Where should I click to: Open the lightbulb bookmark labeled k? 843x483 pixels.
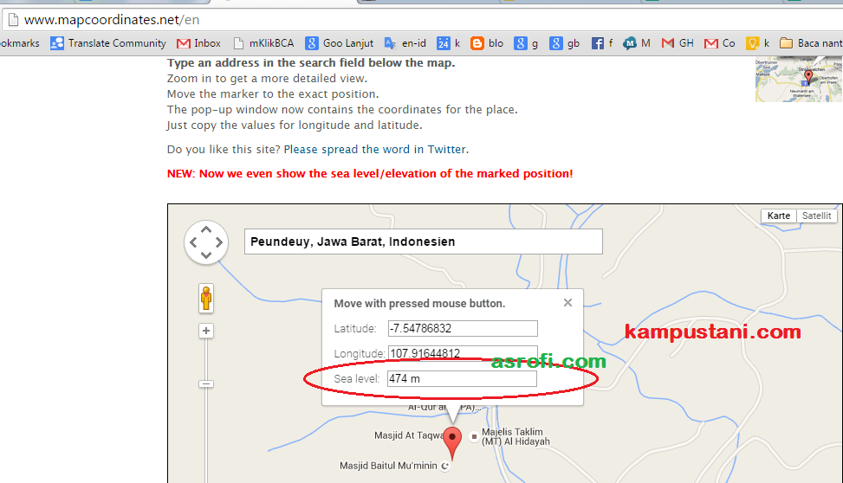coord(757,43)
